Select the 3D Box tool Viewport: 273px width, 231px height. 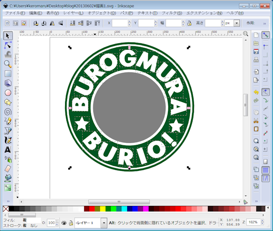(8, 83)
